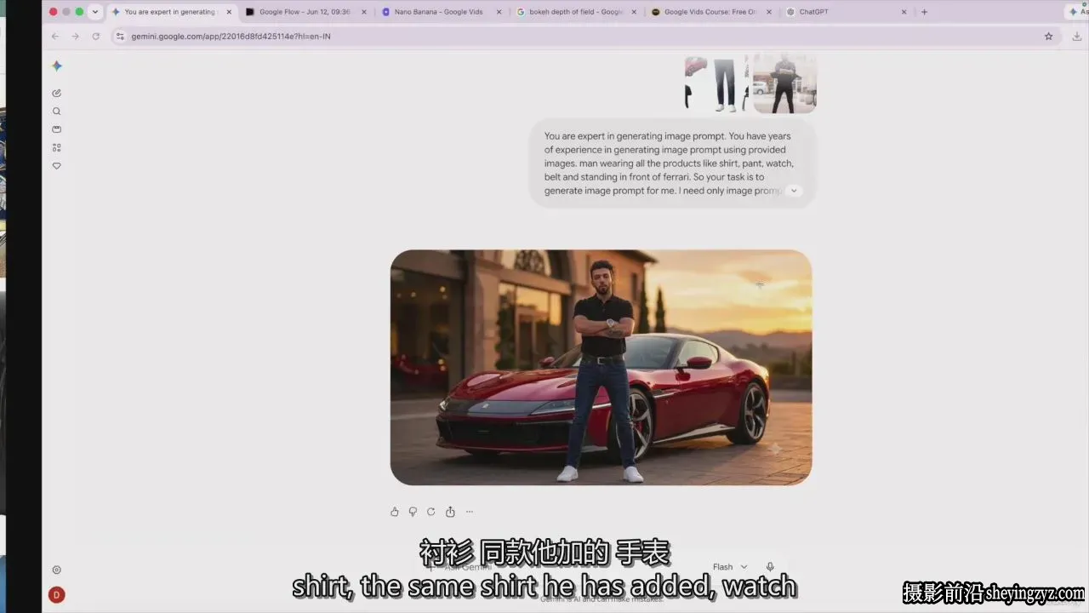Open the uploaded man standing thumbnail
Viewport: 1089px width, 613px height.
(x=784, y=83)
